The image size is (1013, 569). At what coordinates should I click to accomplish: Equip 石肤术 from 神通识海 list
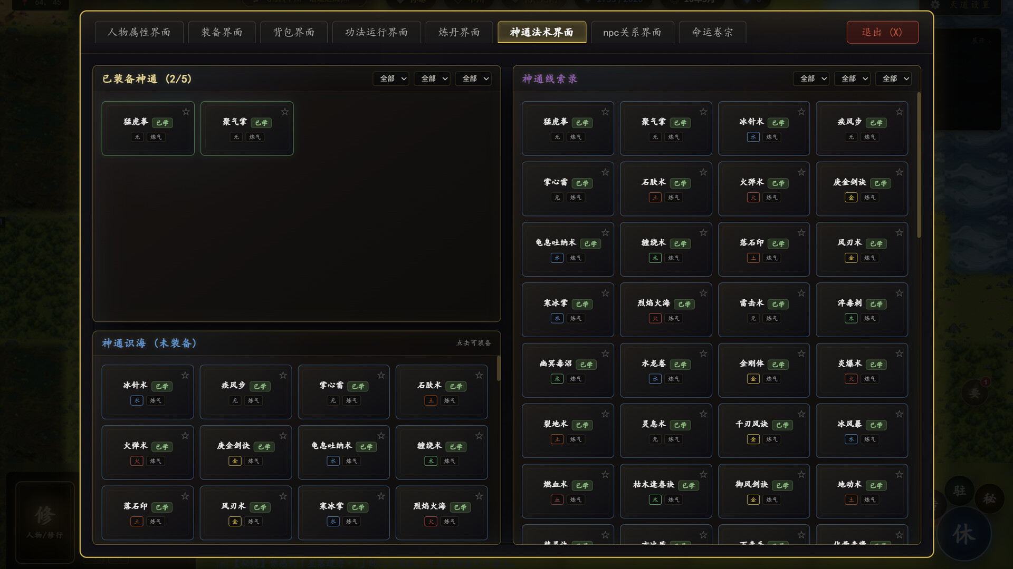pos(442,392)
